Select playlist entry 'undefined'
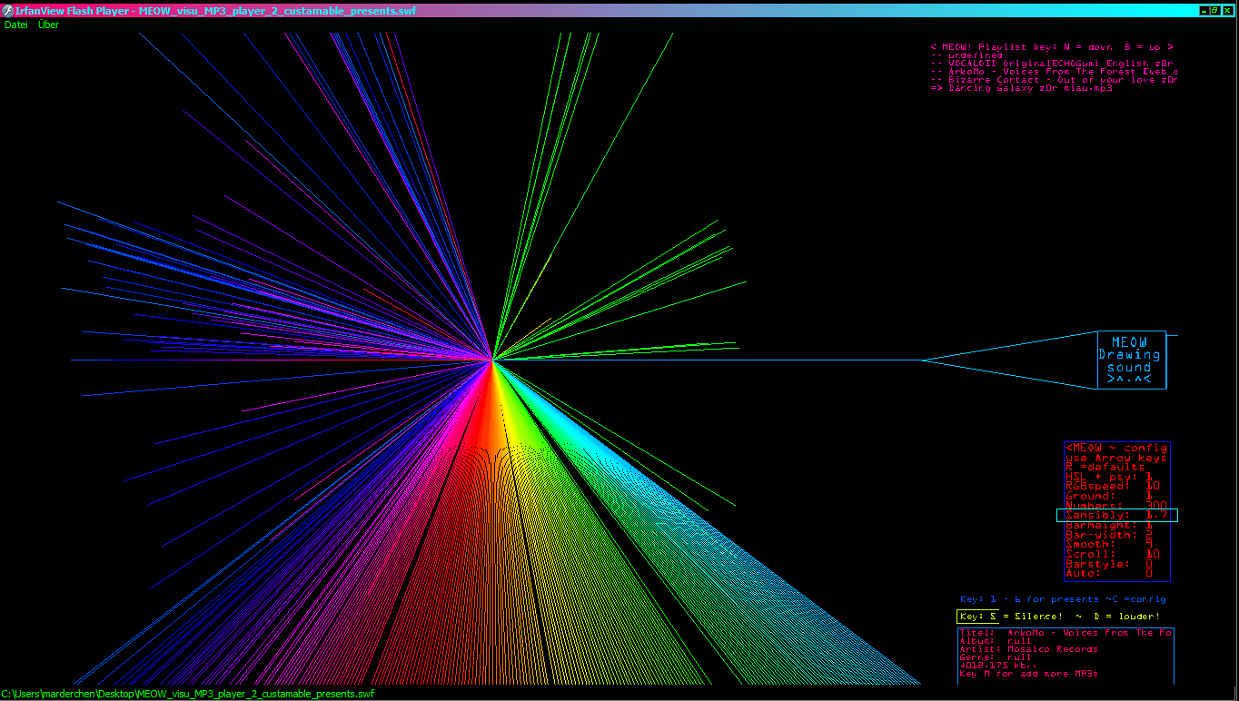1239x701 pixels. pyautogui.click(x=966, y=55)
